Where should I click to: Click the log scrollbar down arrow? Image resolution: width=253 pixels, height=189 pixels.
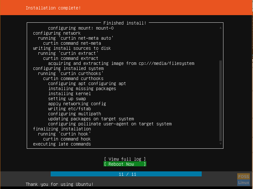220,144
